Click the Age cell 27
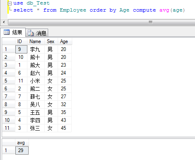 (65, 97)
